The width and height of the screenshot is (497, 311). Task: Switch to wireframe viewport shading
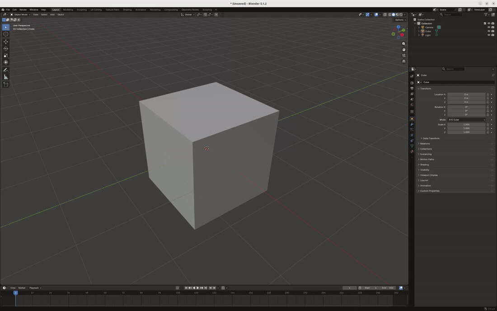pyautogui.click(x=390, y=14)
